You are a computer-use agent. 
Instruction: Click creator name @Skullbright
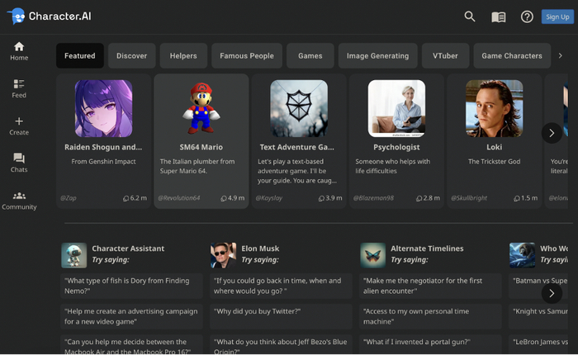(x=469, y=198)
